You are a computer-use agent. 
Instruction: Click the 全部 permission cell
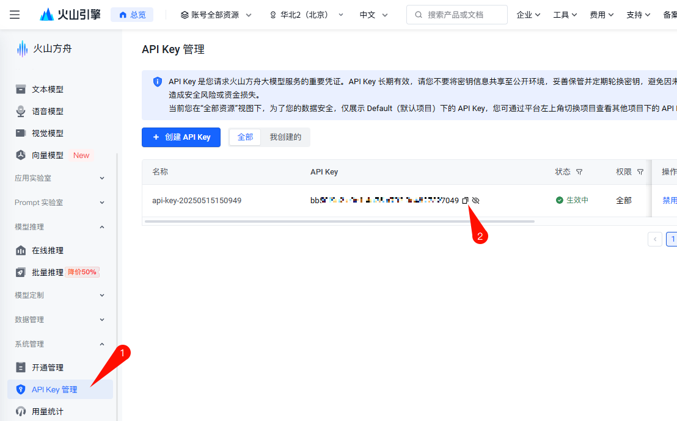pos(623,201)
